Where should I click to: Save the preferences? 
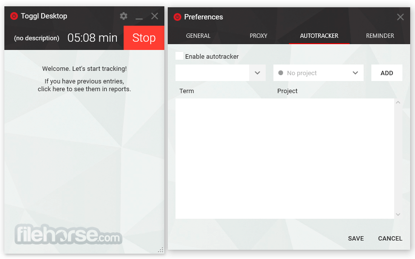pos(356,239)
